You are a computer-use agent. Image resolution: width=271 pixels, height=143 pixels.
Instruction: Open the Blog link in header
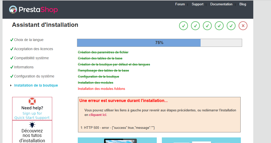(x=243, y=4)
